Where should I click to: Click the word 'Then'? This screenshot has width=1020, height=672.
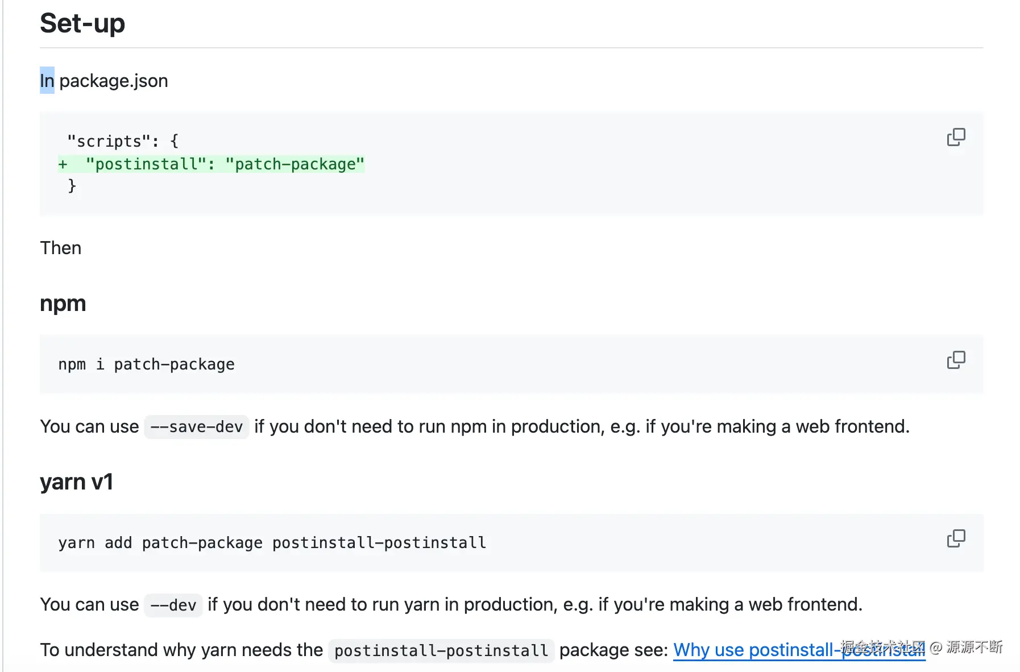click(x=61, y=248)
